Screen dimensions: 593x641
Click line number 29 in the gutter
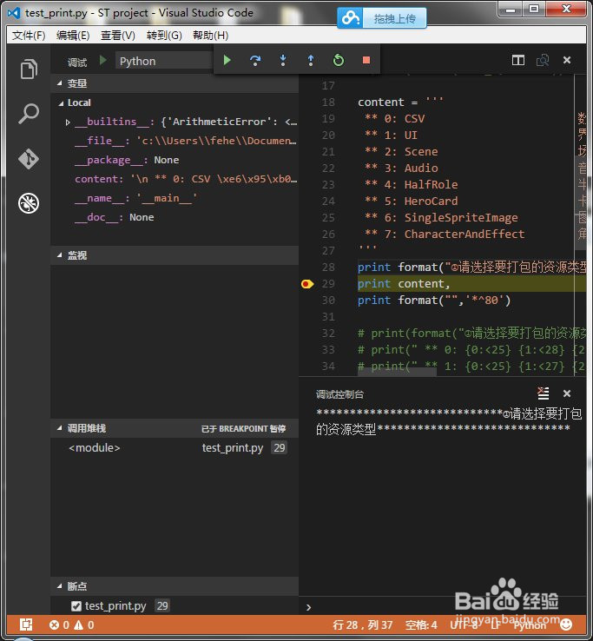(x=328, y=284)
